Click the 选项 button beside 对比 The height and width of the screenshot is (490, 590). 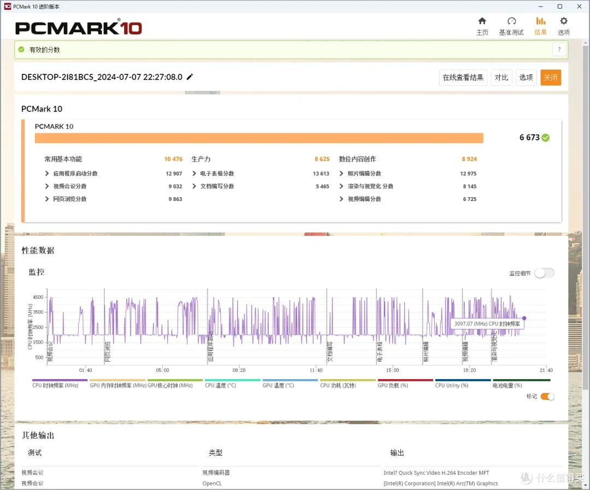click(x=526, y=78)
